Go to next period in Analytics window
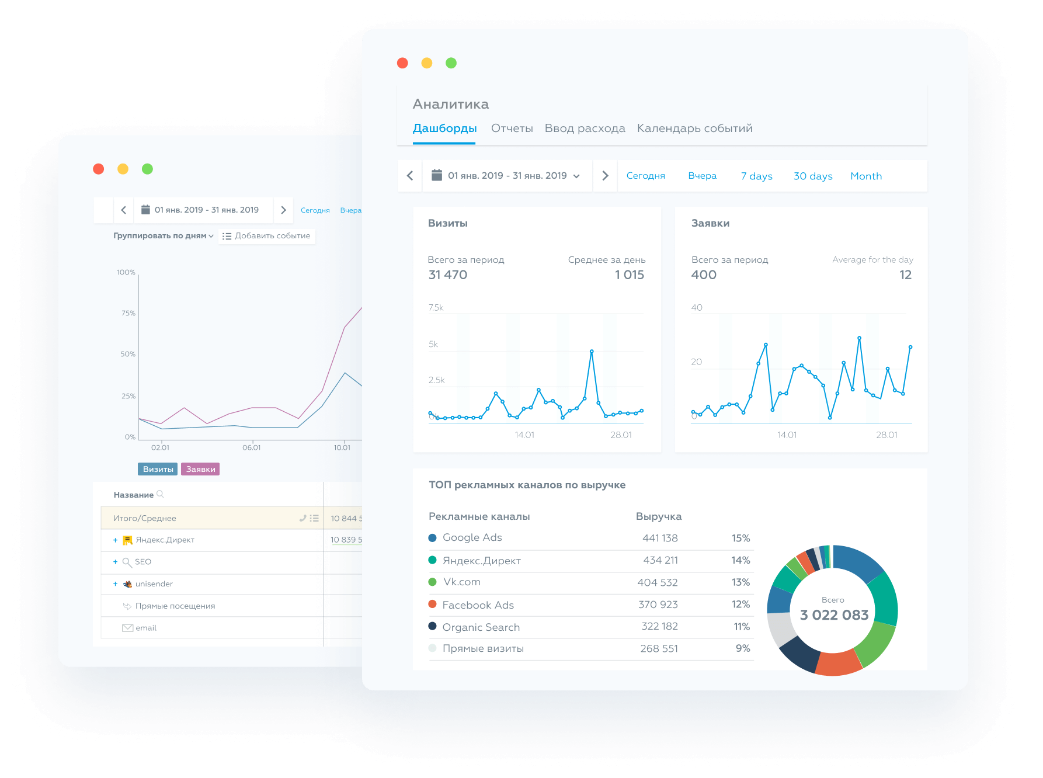1043x778 pixels. (x=605, y=176)
